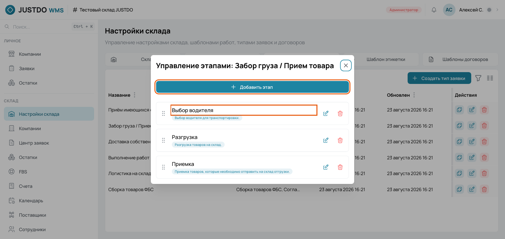Delete the Забор груза request type
The image size is (505, 239).
[x=484, y=126]
